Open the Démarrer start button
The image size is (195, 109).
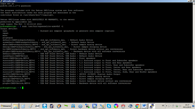(6, 106)
